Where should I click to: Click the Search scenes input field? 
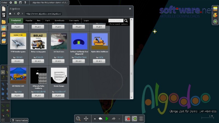pyautogui.click(x=116, y=21)
